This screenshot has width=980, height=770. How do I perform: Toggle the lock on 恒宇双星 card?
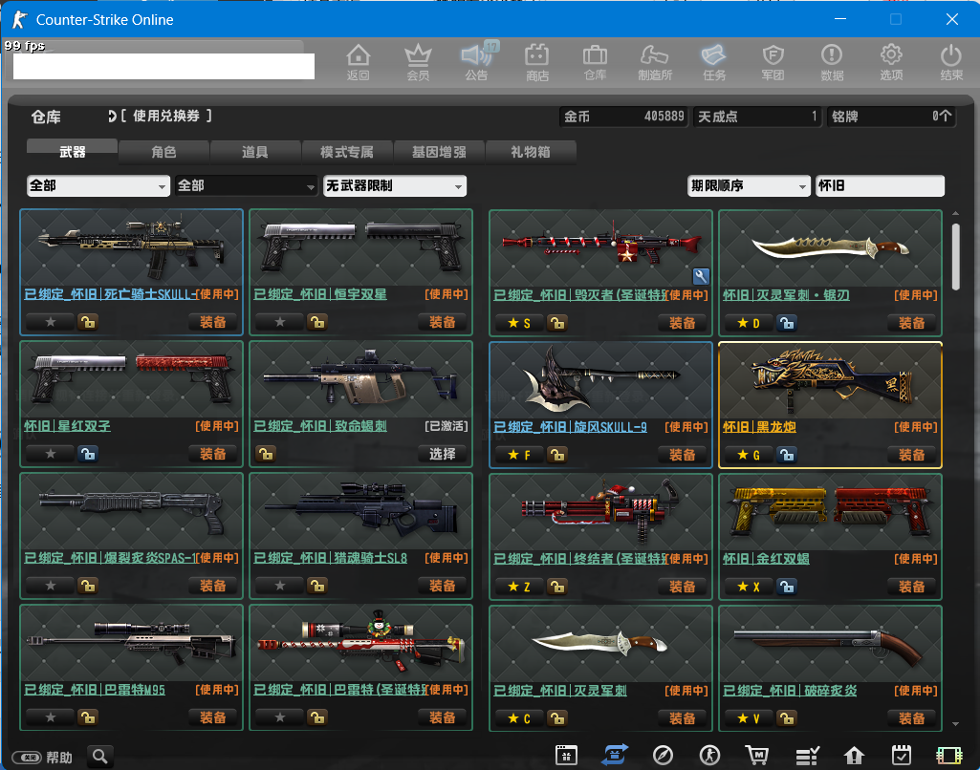[317, 322]
